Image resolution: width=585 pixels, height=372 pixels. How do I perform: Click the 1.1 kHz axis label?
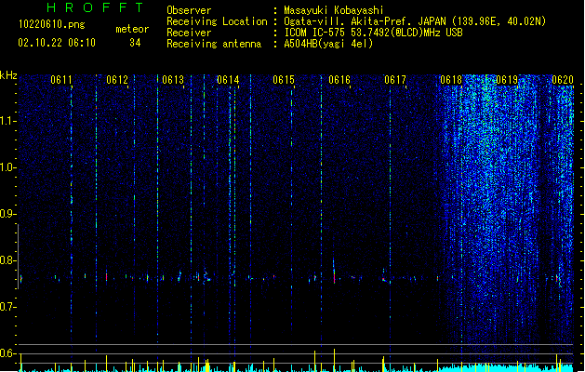[7, 121]
